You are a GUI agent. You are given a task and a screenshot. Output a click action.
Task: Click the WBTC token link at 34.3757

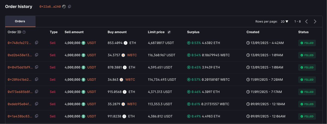(x=132, y=55)
